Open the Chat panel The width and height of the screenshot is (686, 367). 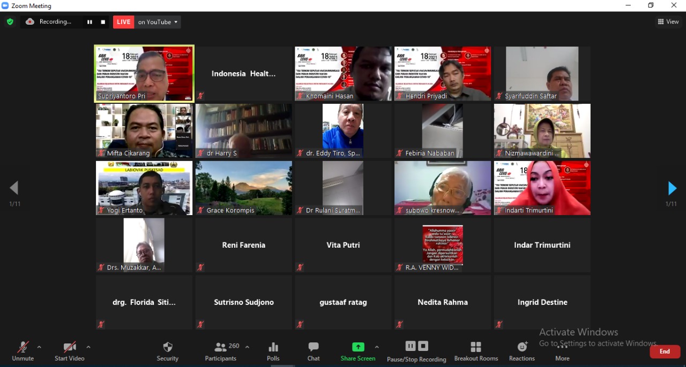pyautogui.click(x=314, y=351)
